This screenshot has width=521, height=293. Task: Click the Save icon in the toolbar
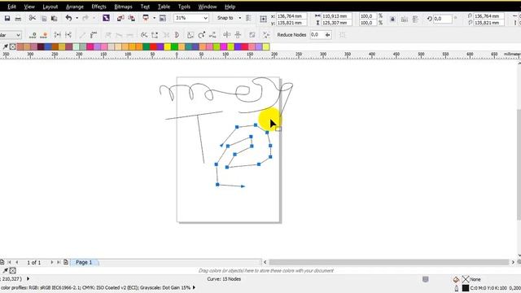click(7, 18)
